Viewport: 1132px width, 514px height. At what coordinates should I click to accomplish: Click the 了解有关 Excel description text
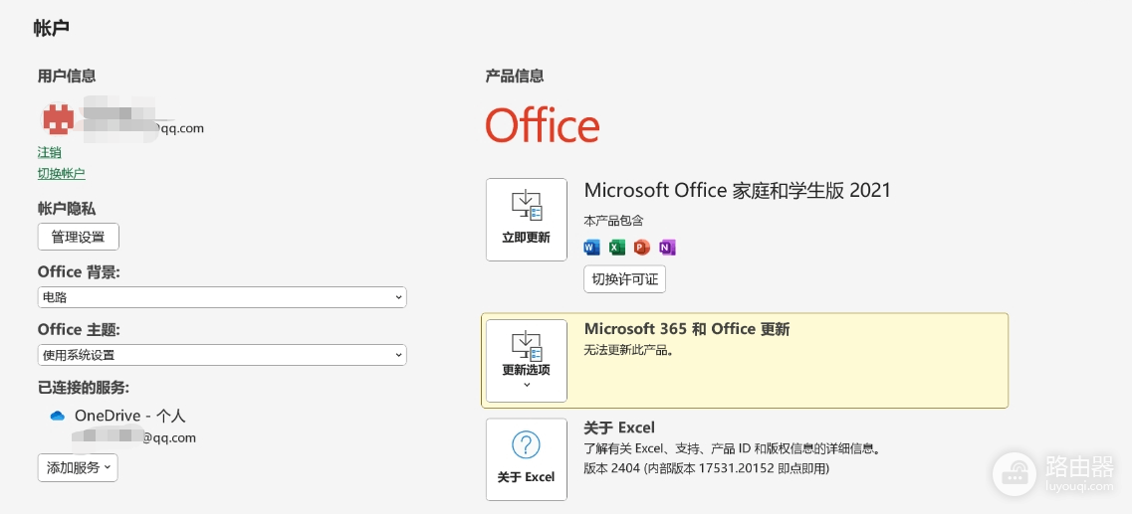point(732,449)
